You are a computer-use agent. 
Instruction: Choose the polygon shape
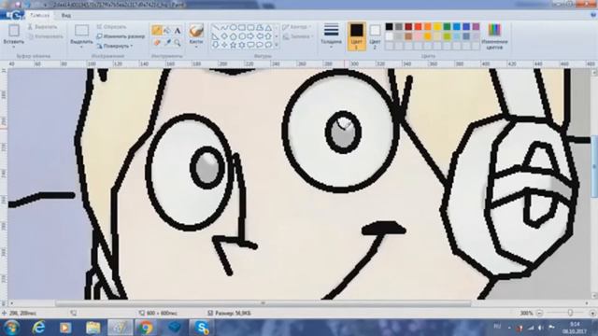260,28
